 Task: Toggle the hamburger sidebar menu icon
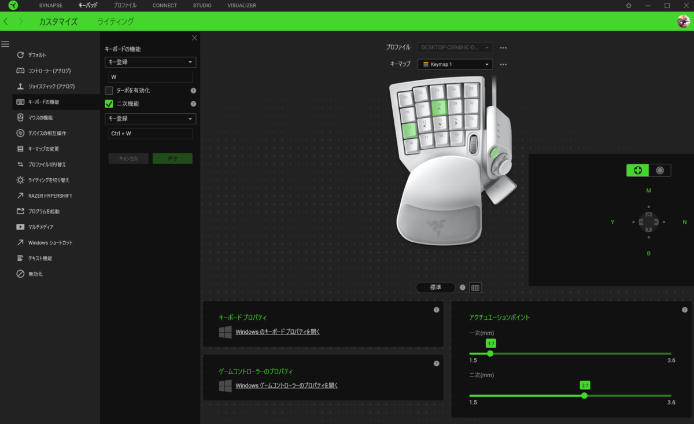click(x=5, y=44)
